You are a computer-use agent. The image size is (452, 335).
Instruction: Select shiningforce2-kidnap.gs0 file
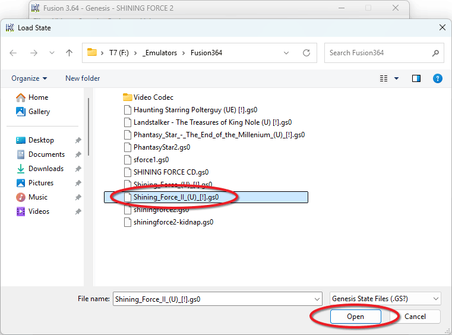(169, 222)
